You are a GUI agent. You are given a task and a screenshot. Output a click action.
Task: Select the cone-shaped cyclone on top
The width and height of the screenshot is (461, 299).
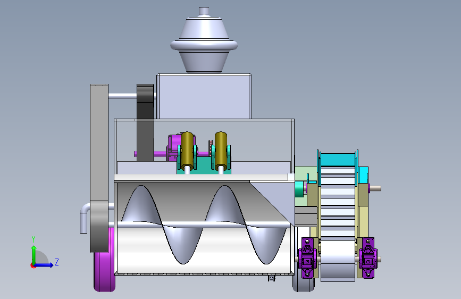pyautogui.click(x=204, y=44)
